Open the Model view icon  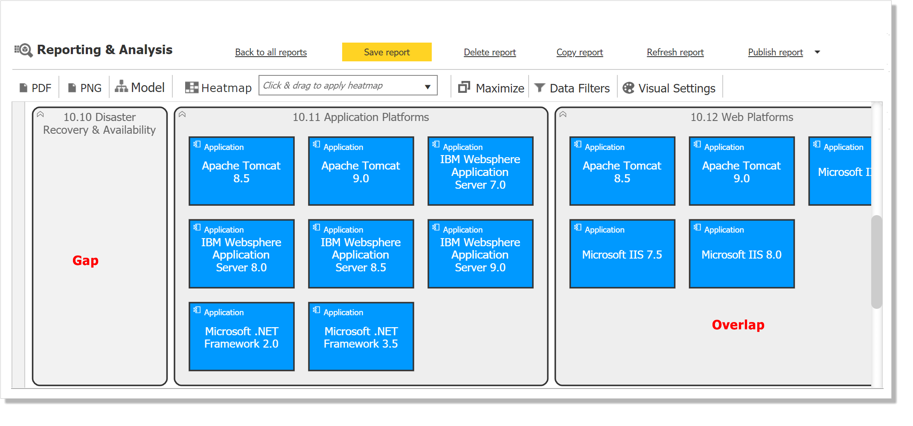tap(121, 86)
